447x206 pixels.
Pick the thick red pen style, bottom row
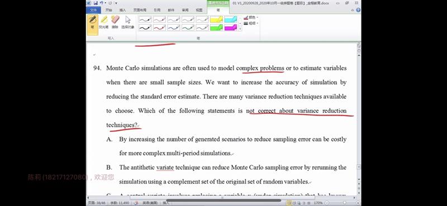(x=159, y=27)
